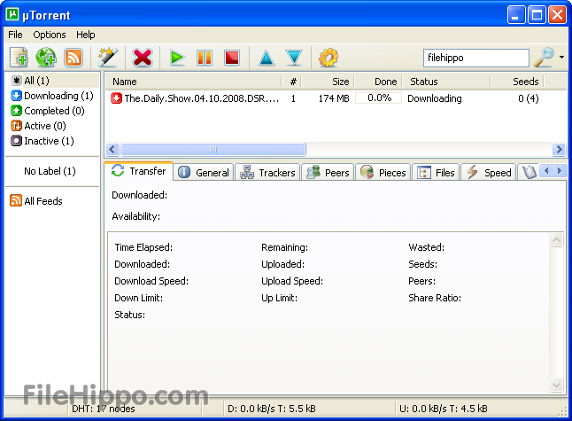572x421 pixels.
Task: Click the horizontal scrollbar thumb in torrent list
Action: [x=213, y=149]
